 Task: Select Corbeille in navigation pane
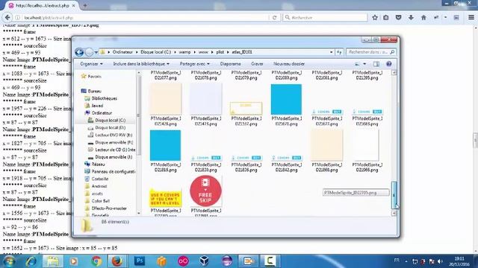[x=96, y=179]
